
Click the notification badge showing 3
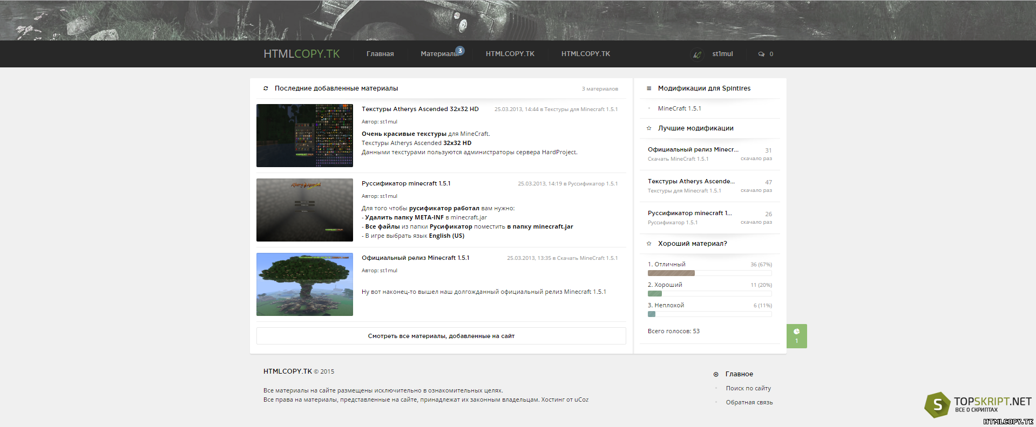point(460,50)
